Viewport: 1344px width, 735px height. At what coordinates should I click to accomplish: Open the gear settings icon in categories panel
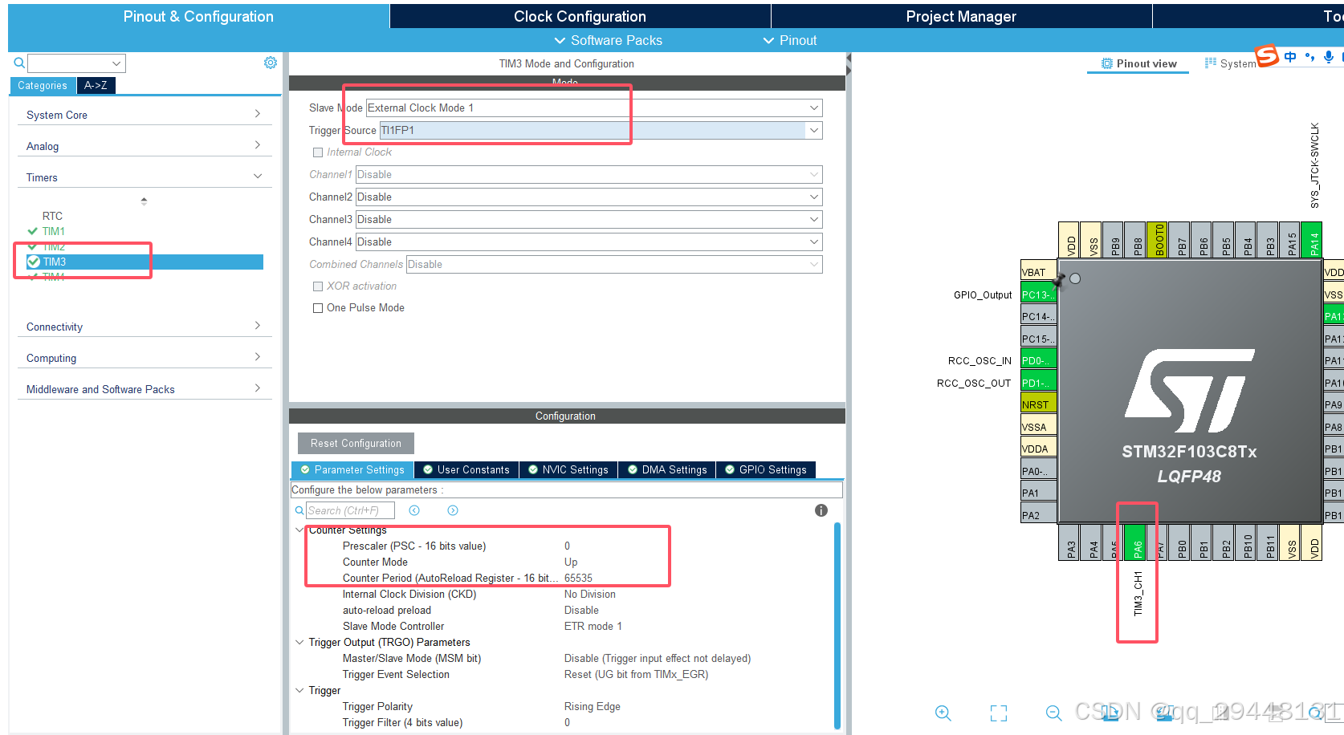click(x=271, y=63)
